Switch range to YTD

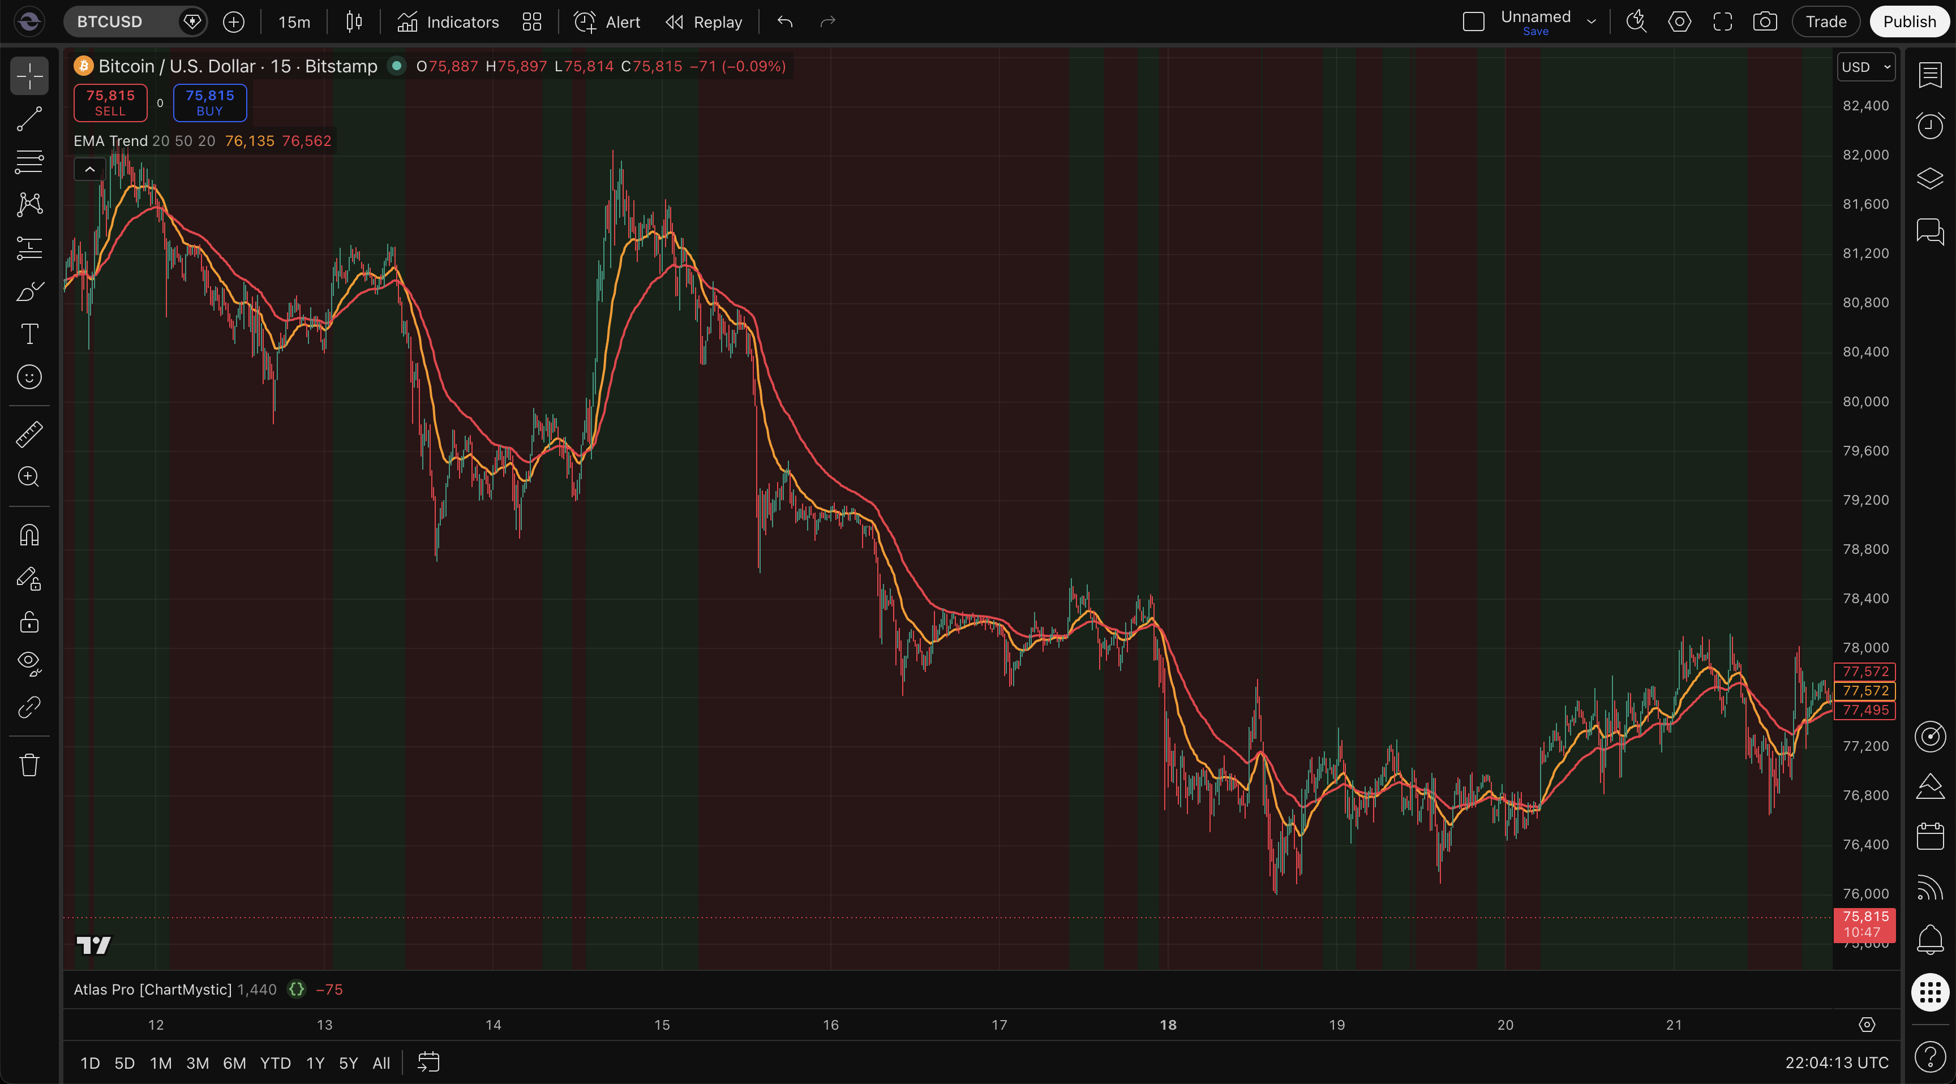pos(275,1063)
